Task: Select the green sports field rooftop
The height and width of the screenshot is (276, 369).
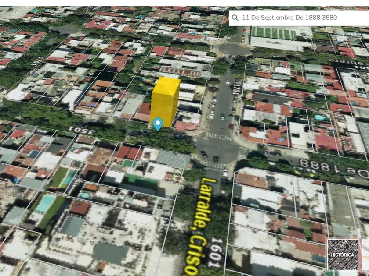Action: coord(272,33)
